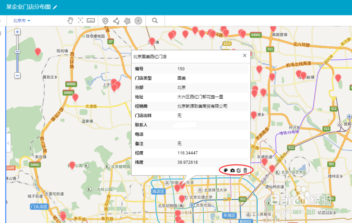This screenshot has width=352, height=223.
Task: Click the 八大处公园 label
Action: click(x=102, y=189)
